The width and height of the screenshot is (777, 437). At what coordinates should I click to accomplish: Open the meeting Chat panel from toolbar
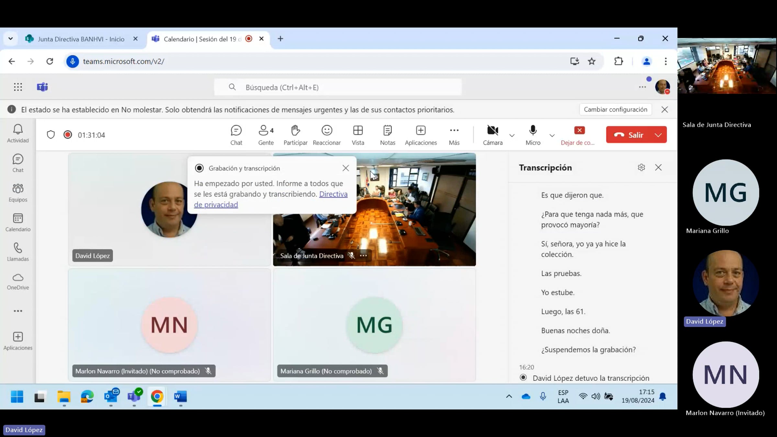click(x=236, y=135)
